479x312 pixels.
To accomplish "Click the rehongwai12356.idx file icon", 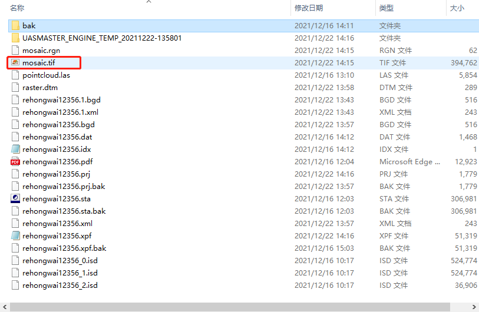I will tap(15, 150).
